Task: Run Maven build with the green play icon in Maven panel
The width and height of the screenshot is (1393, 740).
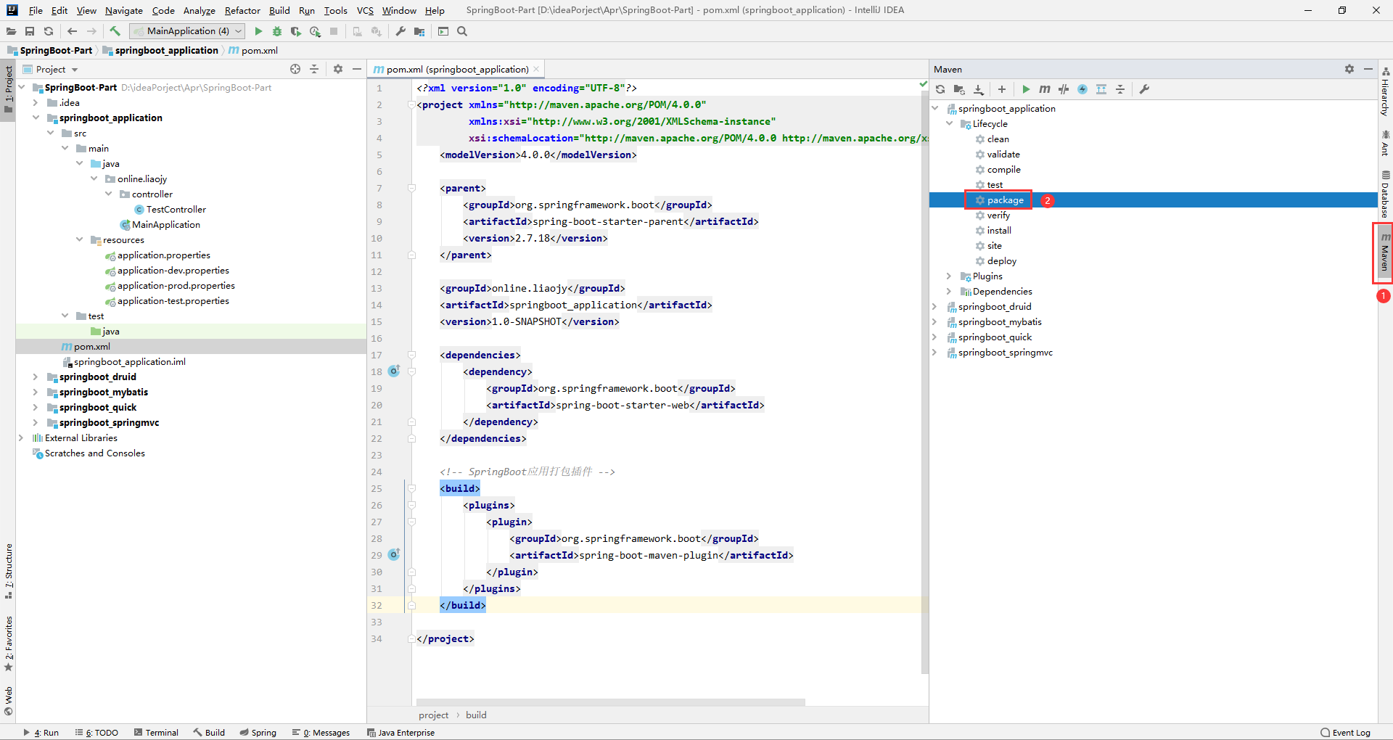Action: [x=1026, y=89]
